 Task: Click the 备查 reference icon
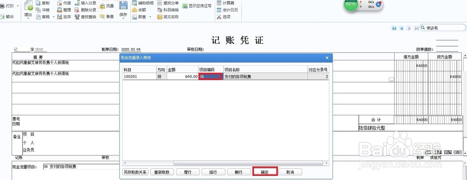[102, 17]
